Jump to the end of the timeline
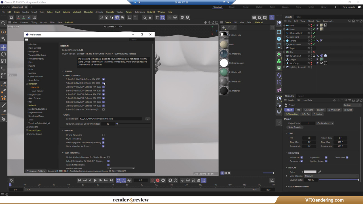This screenshot has height=204, width=363. coord(111,180)
